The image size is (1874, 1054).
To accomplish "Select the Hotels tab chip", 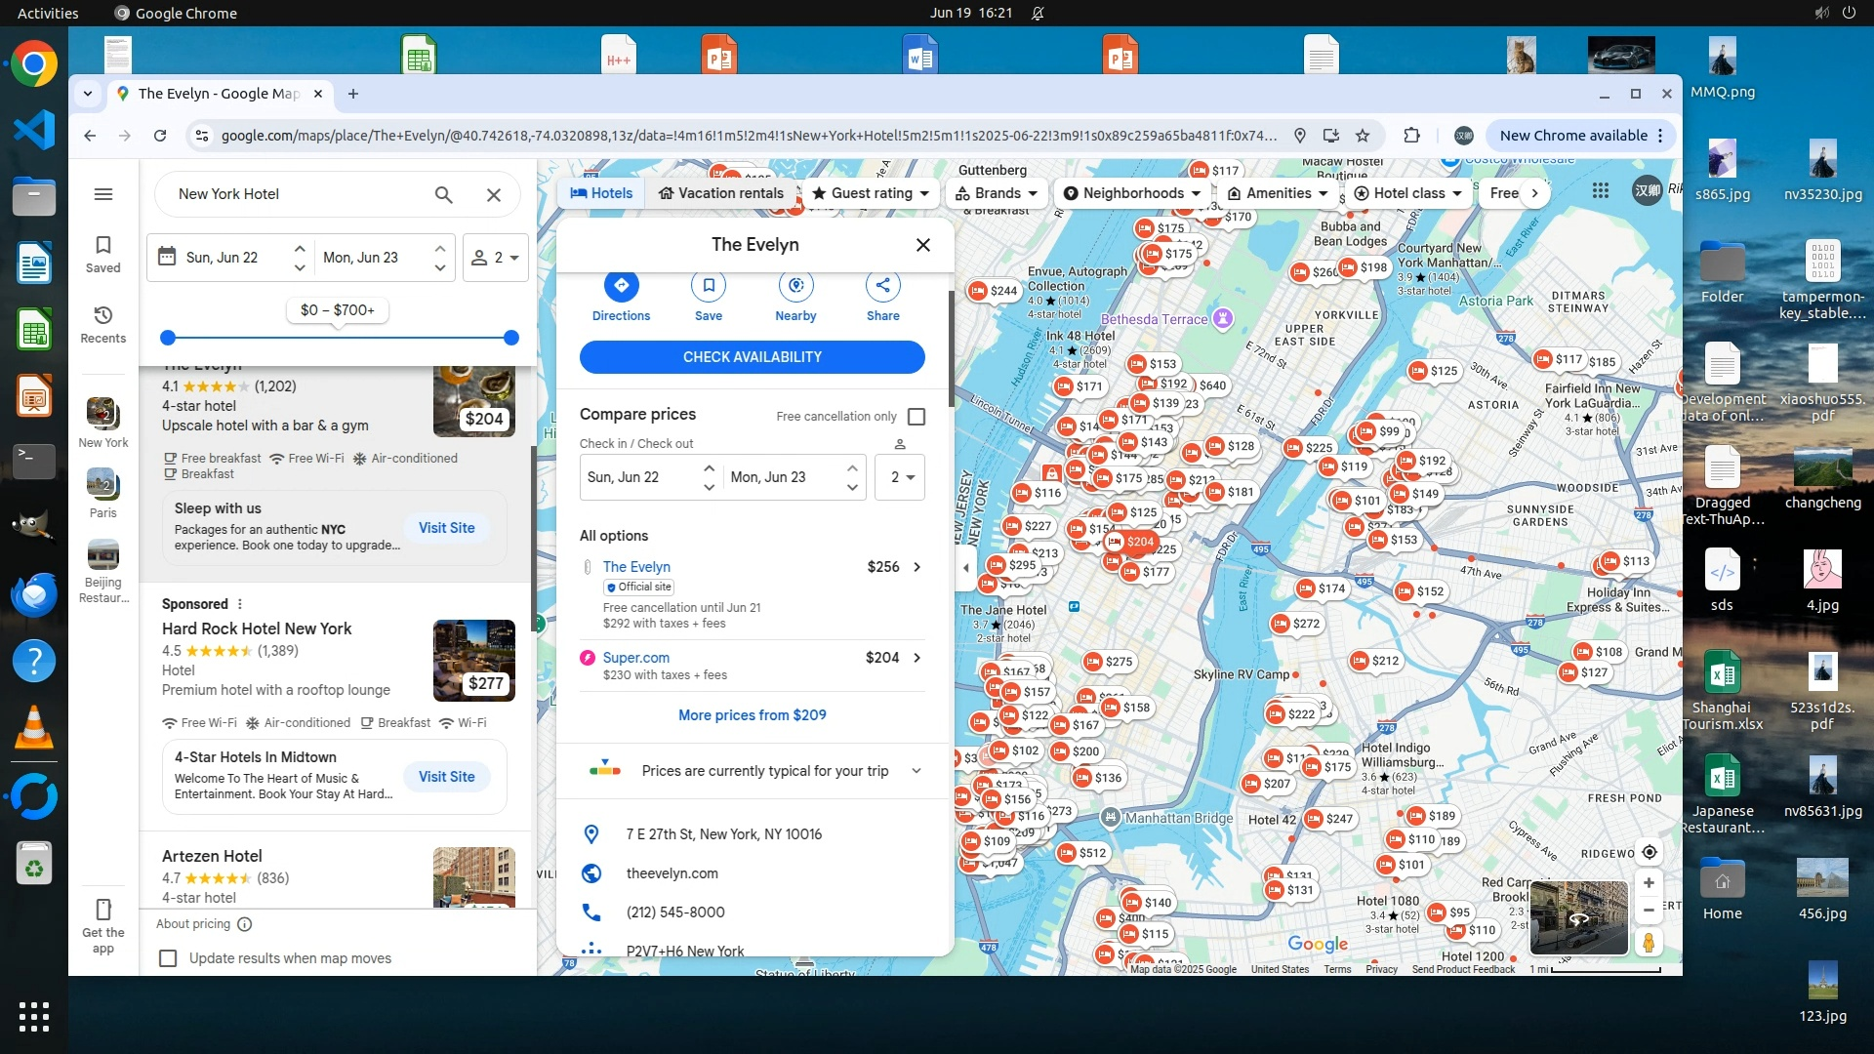I will (x=601, y=193).
